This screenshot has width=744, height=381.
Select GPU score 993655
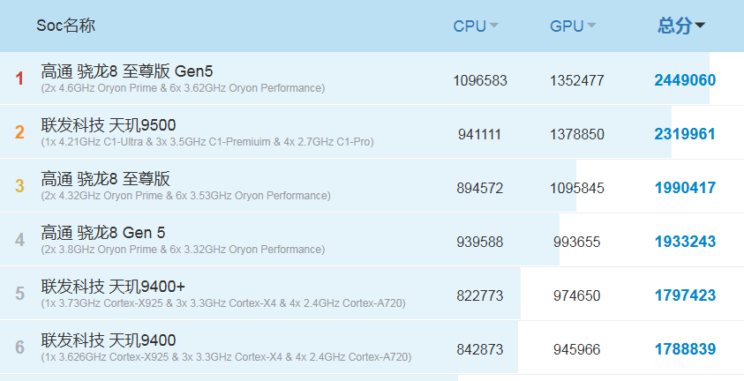click(576, 243)
